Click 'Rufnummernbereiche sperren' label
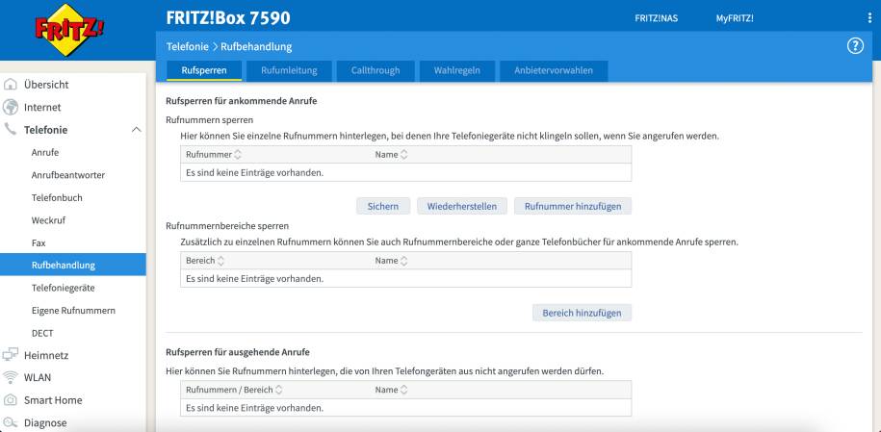This screenshot has height=432, width=881. (x=227, y=226)
